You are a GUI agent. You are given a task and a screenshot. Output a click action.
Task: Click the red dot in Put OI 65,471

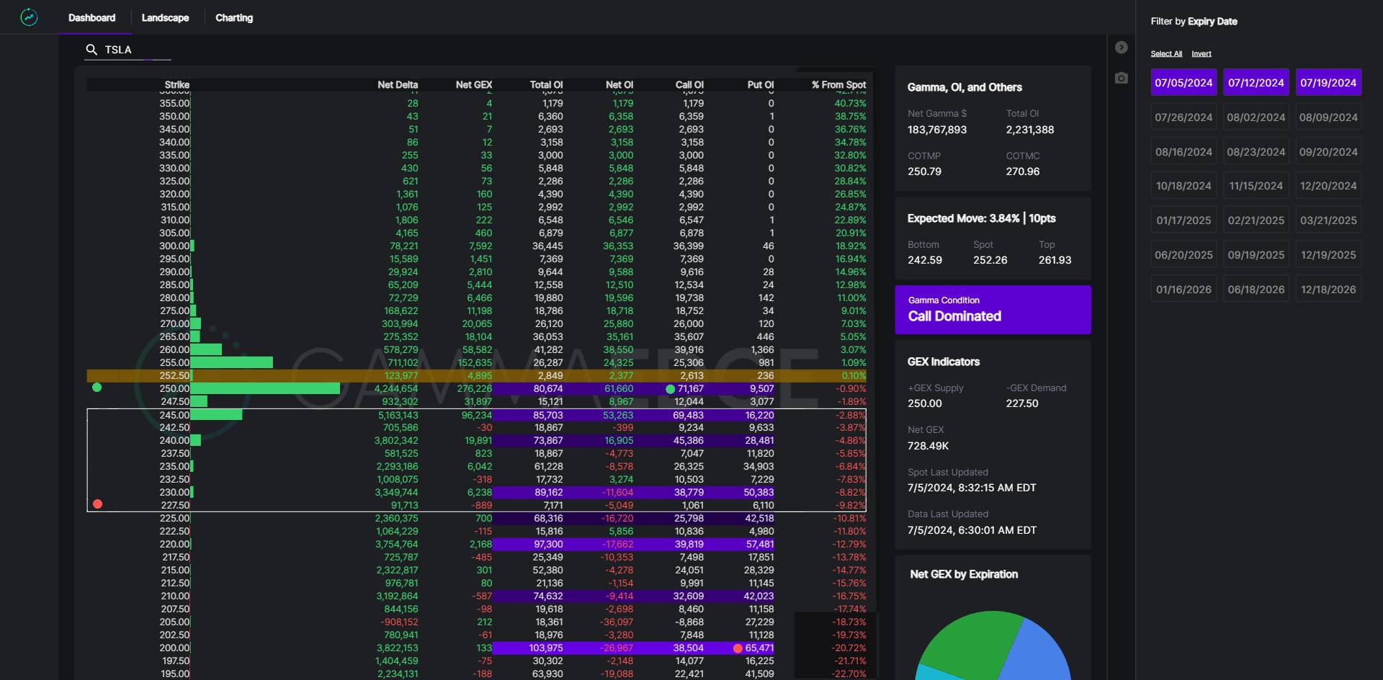click(738, 648)
